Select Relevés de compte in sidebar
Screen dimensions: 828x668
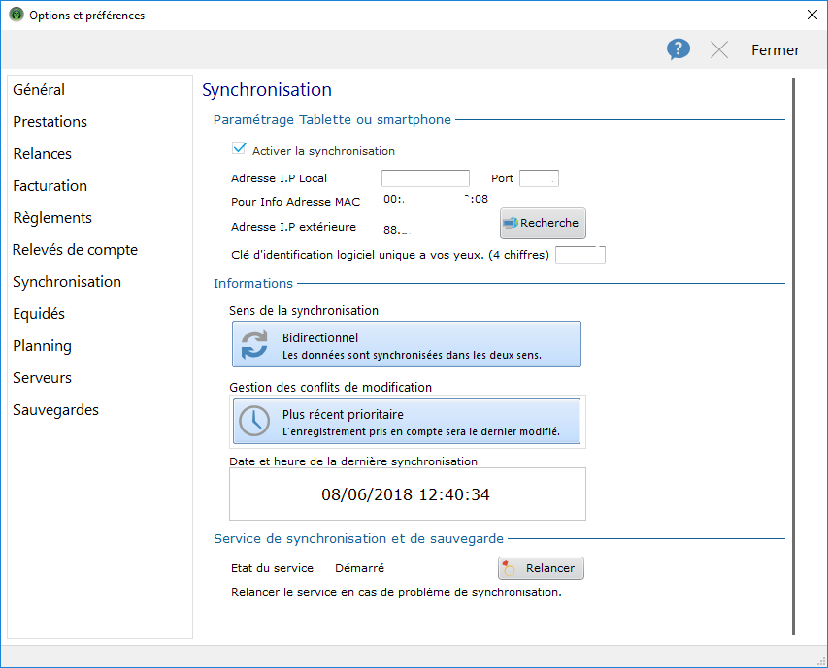[x=75, y=250]
